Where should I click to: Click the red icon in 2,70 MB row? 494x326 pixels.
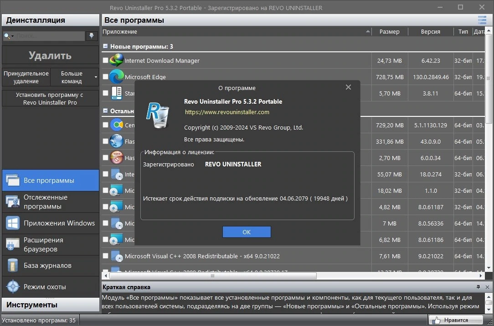click(x=116, y=157)
